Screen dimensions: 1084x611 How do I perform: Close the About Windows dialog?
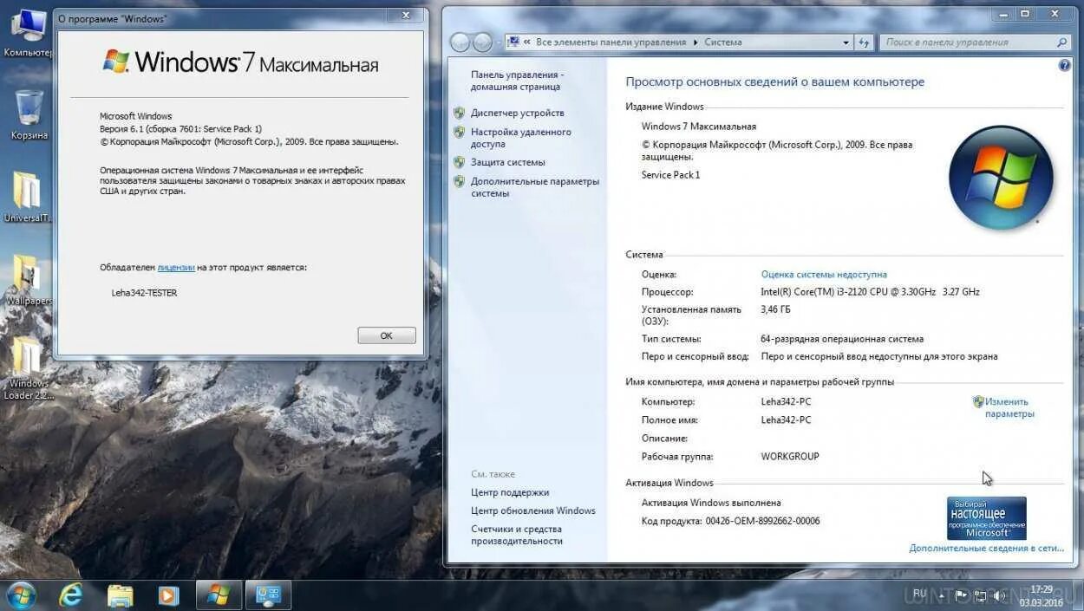[405, 15]
